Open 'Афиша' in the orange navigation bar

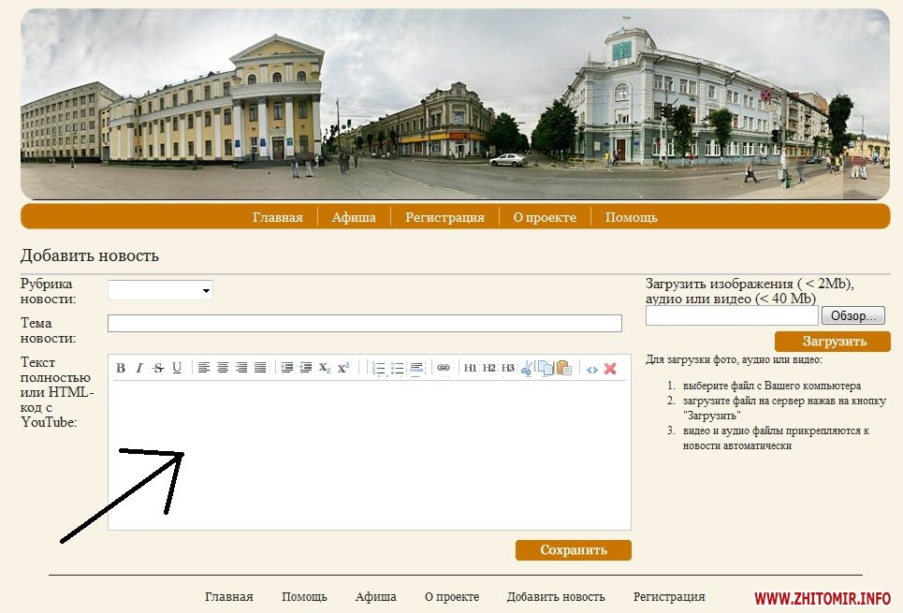tap(354, 217)
